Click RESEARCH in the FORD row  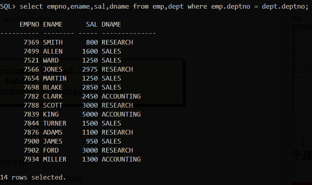[x=117, y=150]
